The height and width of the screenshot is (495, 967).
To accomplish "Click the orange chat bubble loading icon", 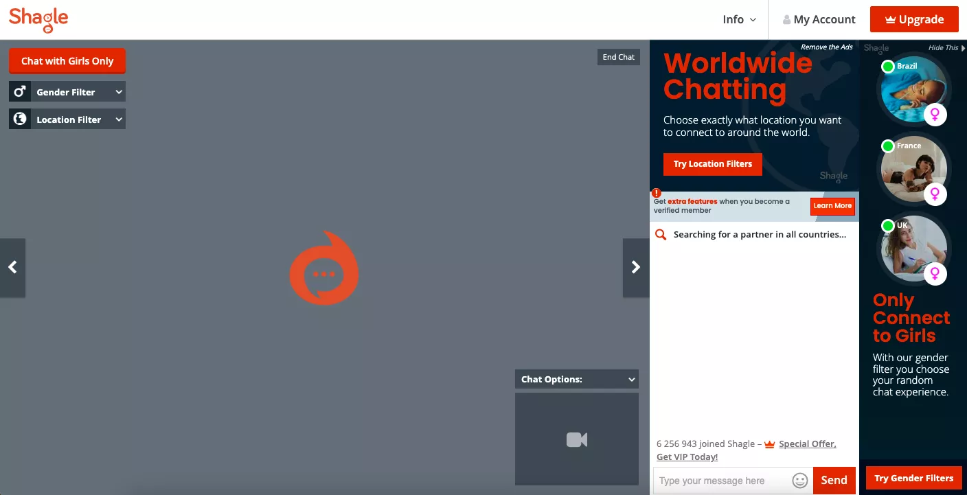I will [x=324, y=268].
